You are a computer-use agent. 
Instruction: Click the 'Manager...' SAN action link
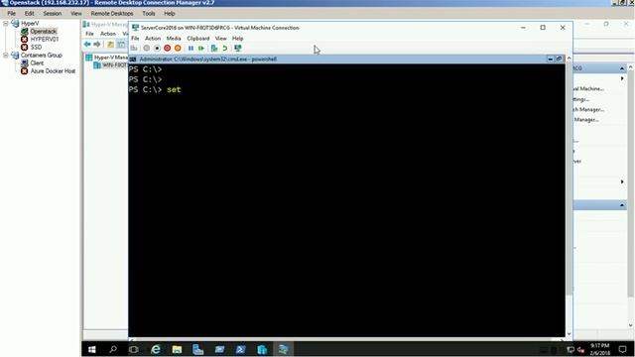click(x=586, y=120)
